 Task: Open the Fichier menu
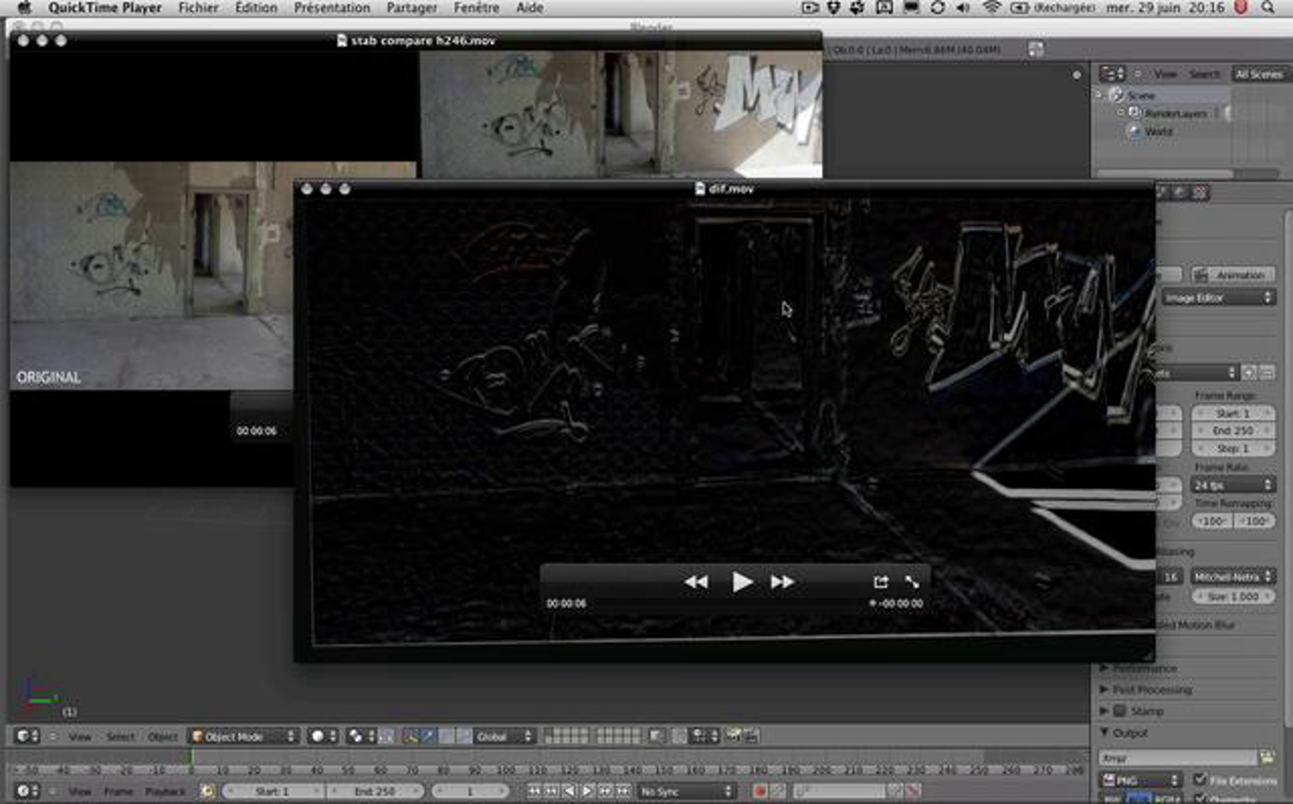click(198, 8)
